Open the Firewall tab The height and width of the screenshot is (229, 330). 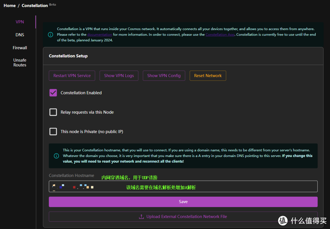click(x=20, y=48)
